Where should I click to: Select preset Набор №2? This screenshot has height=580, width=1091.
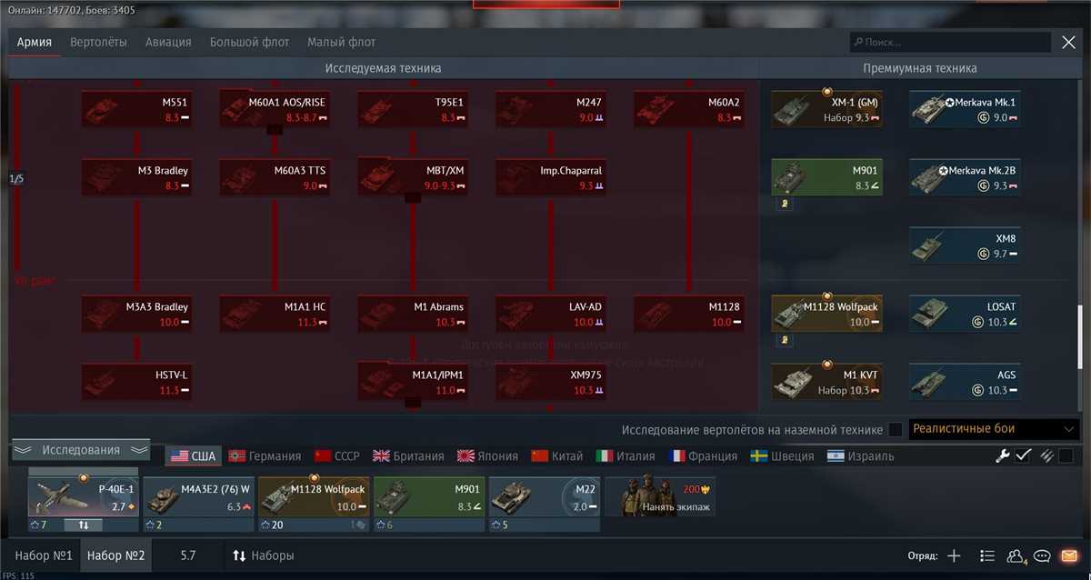pos(115,555)
